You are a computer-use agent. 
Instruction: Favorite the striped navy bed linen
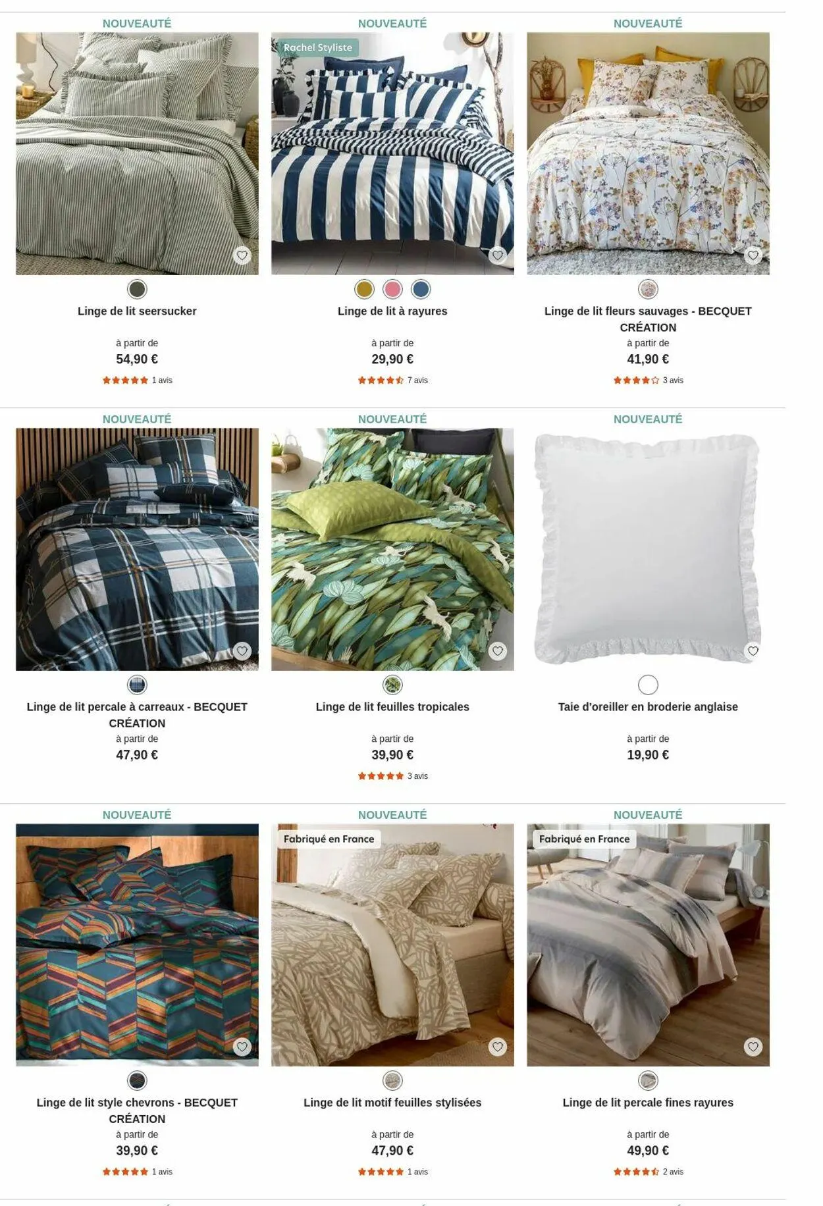[x=498, y=255]
